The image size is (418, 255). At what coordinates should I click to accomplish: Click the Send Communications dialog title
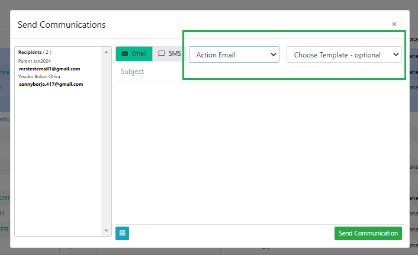click(x=62, y=25)
